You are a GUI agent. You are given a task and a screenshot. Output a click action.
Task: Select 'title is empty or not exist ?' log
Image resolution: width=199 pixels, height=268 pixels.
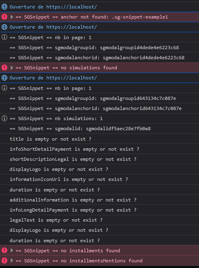coord(99,139)
